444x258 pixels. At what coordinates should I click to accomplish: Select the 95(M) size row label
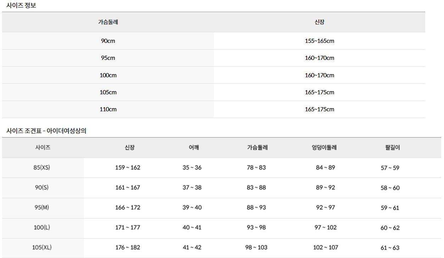pyautogui.click(x=42, y=207)
